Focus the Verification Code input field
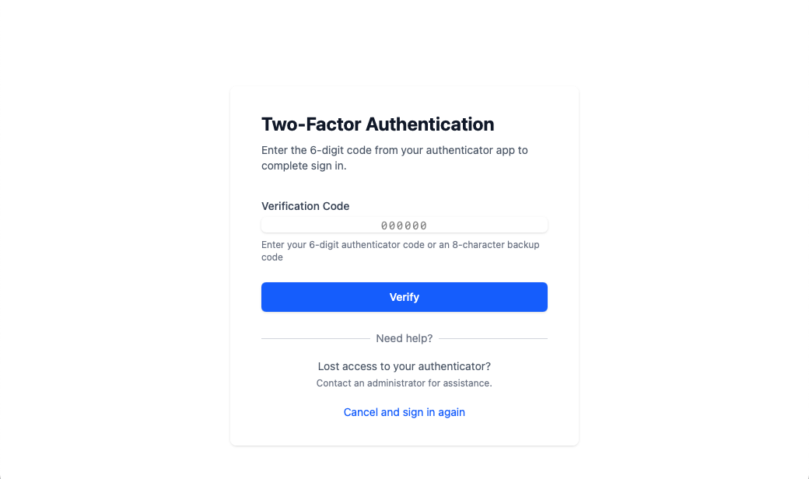The height and width of the screenshot is (479, 809). pyautogui.click(x=404, y=226)
